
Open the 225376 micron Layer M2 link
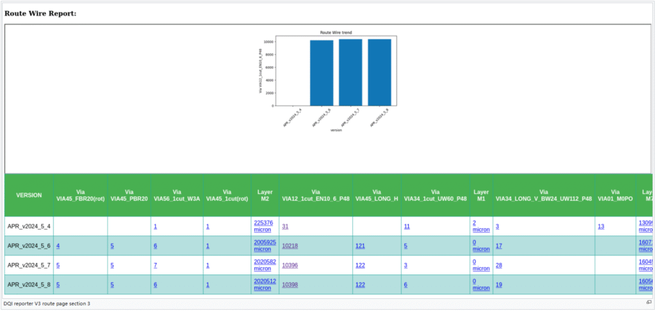click(264, 226)
